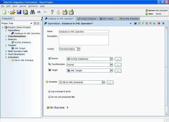Expand the Text Structures node
The image size is (169, 122).
coord(6,54)
